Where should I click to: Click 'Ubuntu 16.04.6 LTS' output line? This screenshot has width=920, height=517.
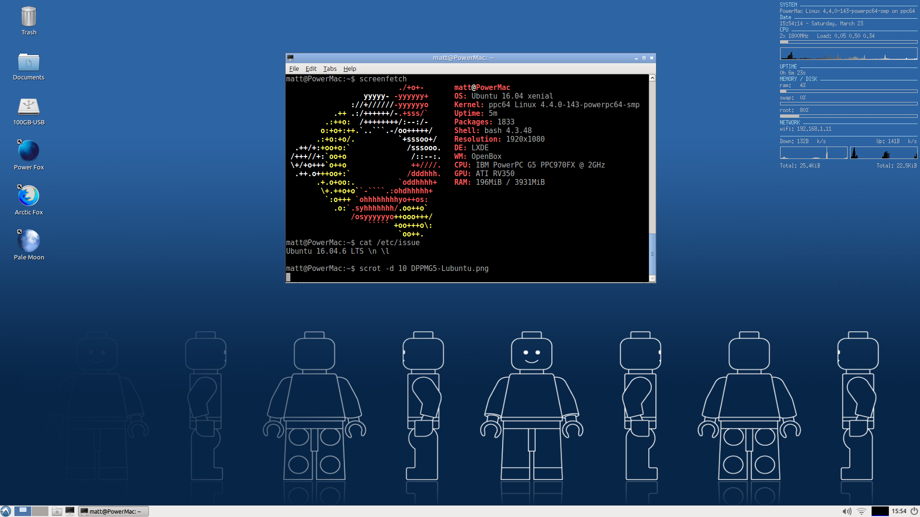pyautogui.click(x=338, y=251)
